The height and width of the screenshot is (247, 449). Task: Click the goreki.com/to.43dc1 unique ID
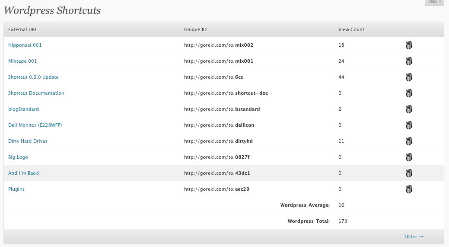pyautogui.click(x=217, y=173)
